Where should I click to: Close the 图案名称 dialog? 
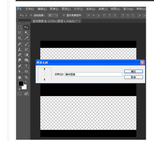coord(143,63)
